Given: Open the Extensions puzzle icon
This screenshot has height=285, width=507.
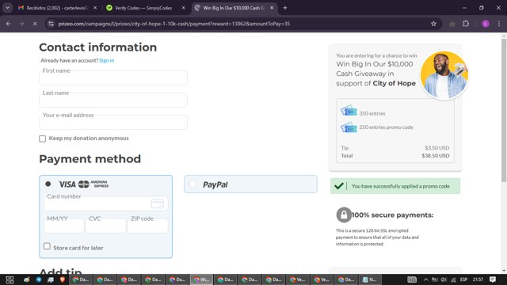Looking at the screenshot, I should (466, 24).
